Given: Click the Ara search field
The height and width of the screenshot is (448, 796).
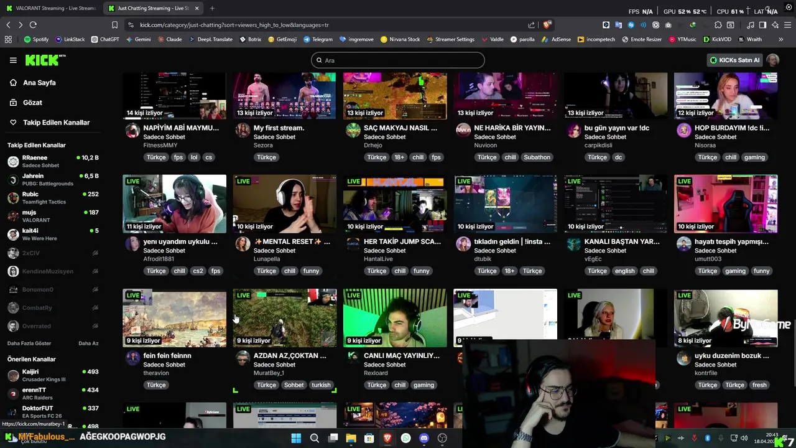Looking at the screenshot, I should (398, 60).
